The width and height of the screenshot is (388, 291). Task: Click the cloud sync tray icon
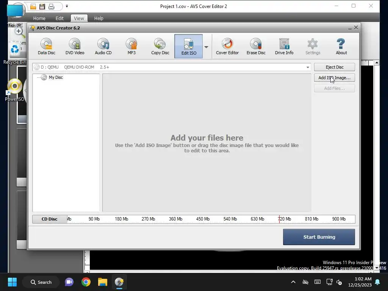click(x=305, y=282)
